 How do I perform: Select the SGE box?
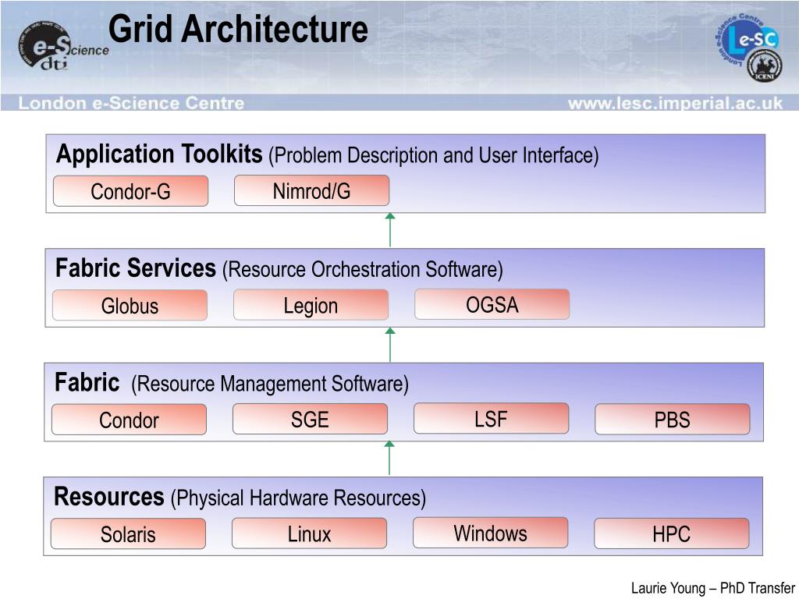(x=310, y=419)
